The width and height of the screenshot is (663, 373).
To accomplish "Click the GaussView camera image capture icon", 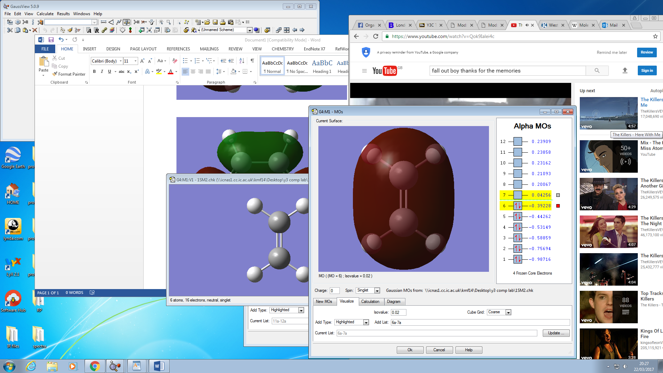I will [x=230, y=22].
